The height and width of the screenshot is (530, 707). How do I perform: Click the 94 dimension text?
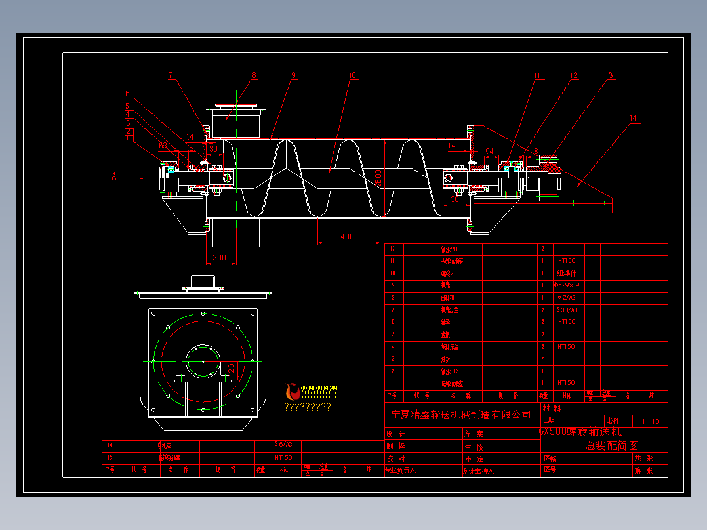(x=489, y=152)
